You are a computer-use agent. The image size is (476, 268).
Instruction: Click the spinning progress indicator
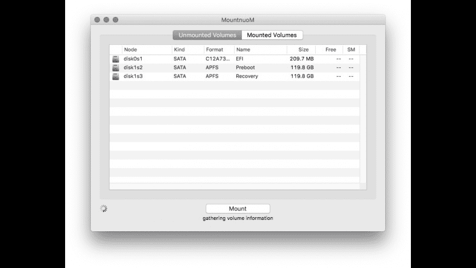pos(103,208)
